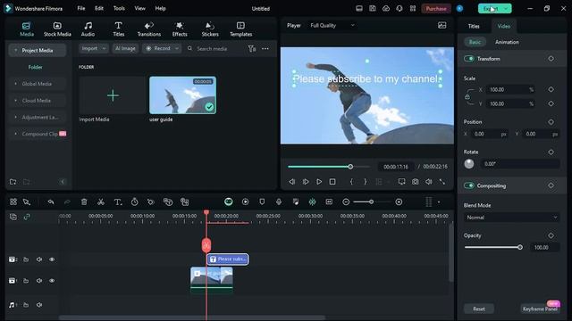Open the Blend Mode Normal dropdown

click(511, 218)
